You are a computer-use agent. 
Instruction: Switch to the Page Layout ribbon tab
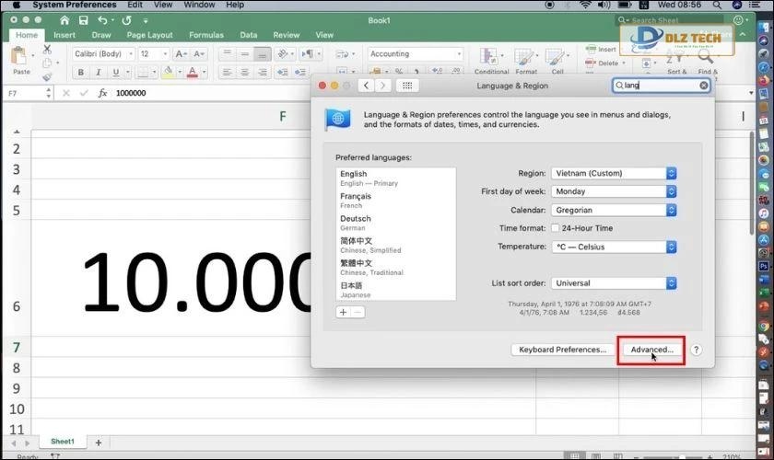(x=149, y=35)
